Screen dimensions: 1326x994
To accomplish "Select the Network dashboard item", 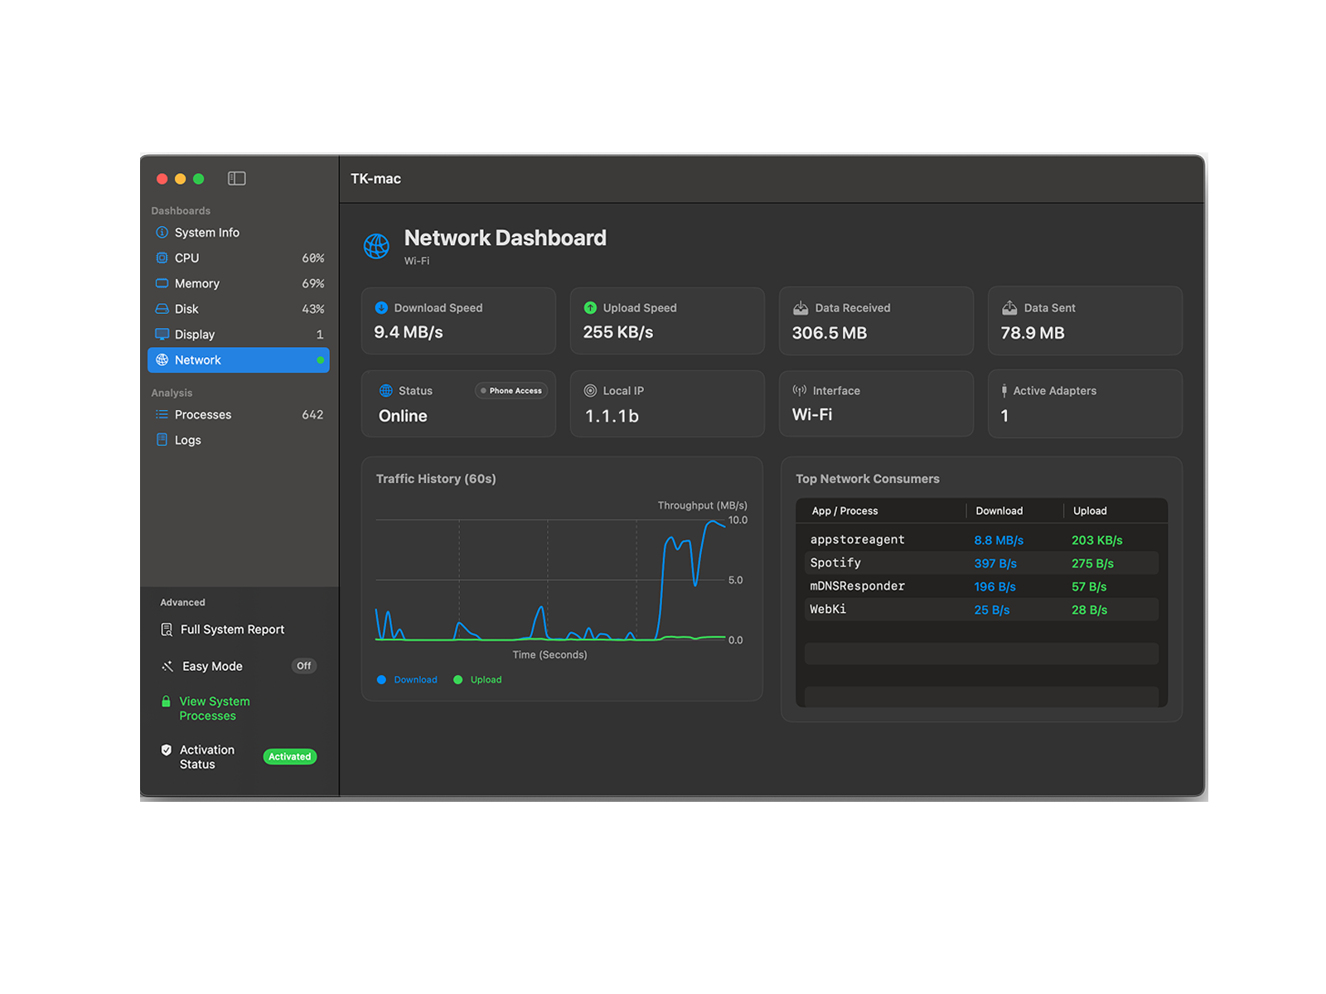I will coord(239,360).
